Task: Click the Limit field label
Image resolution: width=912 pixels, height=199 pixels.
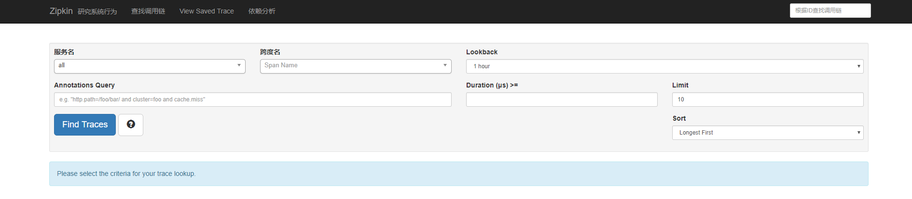Action: coord(680,85)
